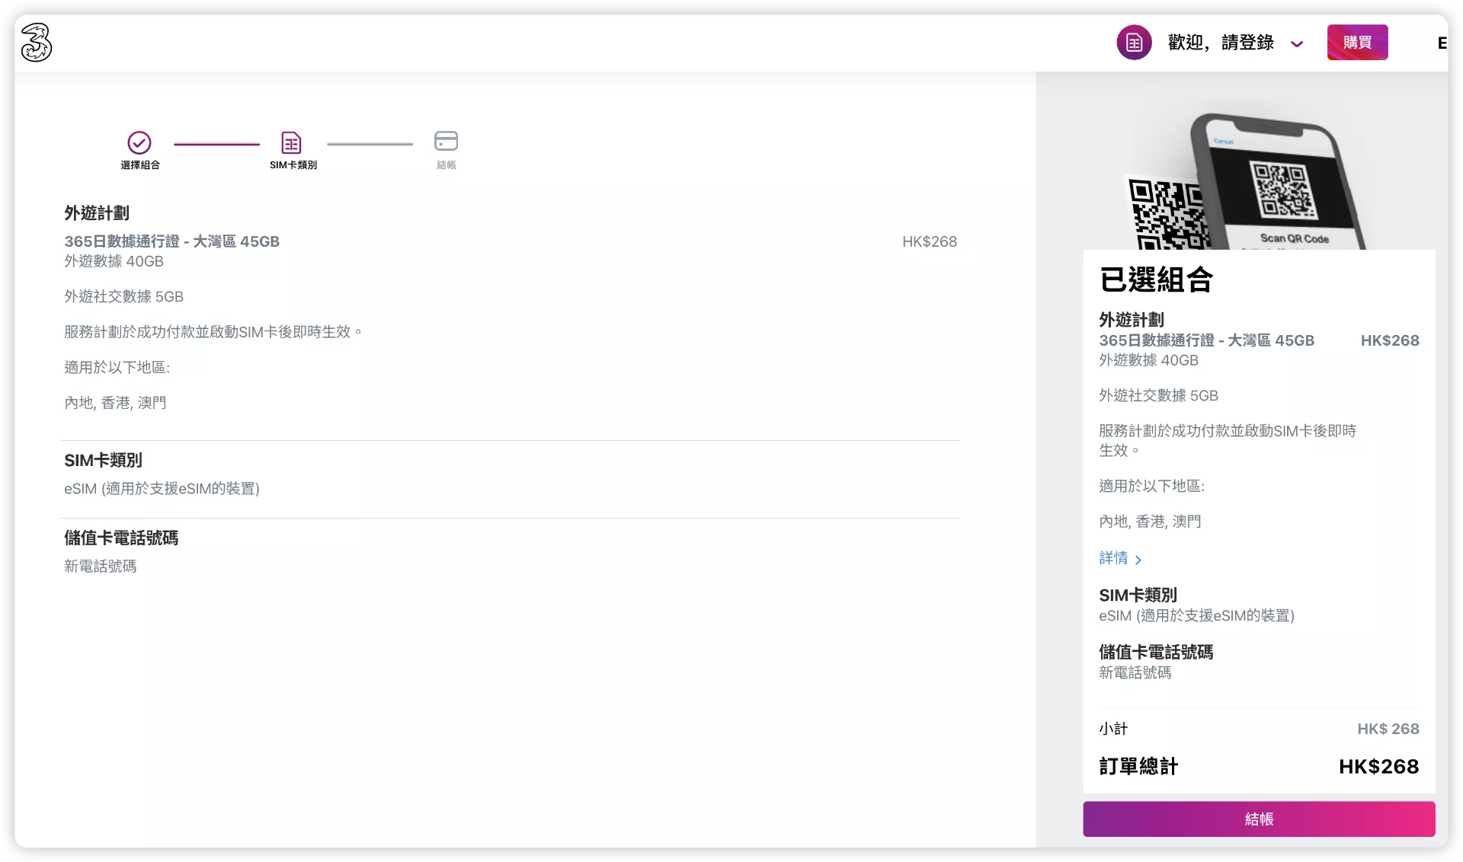Click the completed 選擇組合 step checkmark icon

139,142
